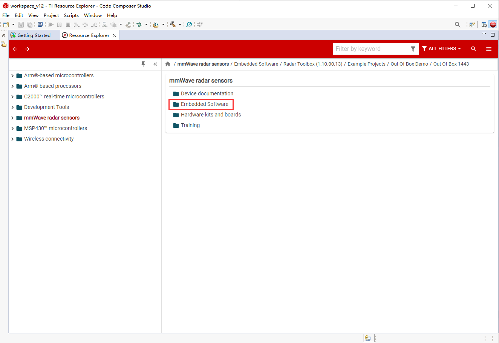Image resolution: width=499 pixels, height=343 pixels.
Task: Click the Restart toolbar icon
Action: tap(129, 24)
